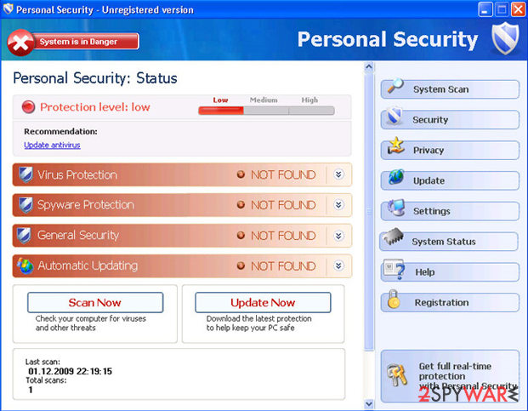The height and width of the screenshot is (411, 528).
Task: Open the Registration section
Action: pyautogui.click(x=450, y=303)
